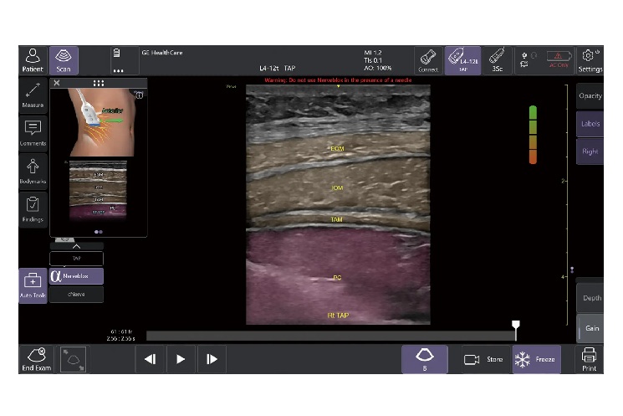The width and height of the screenshot is (623, 416).
Task: Toggle the Right side button
Action: [590, 152]
